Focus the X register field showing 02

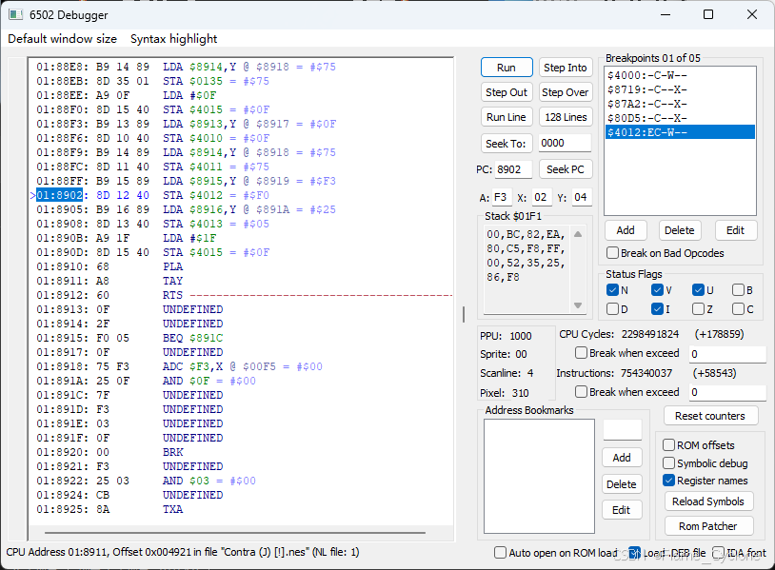[x=542, y=197]
